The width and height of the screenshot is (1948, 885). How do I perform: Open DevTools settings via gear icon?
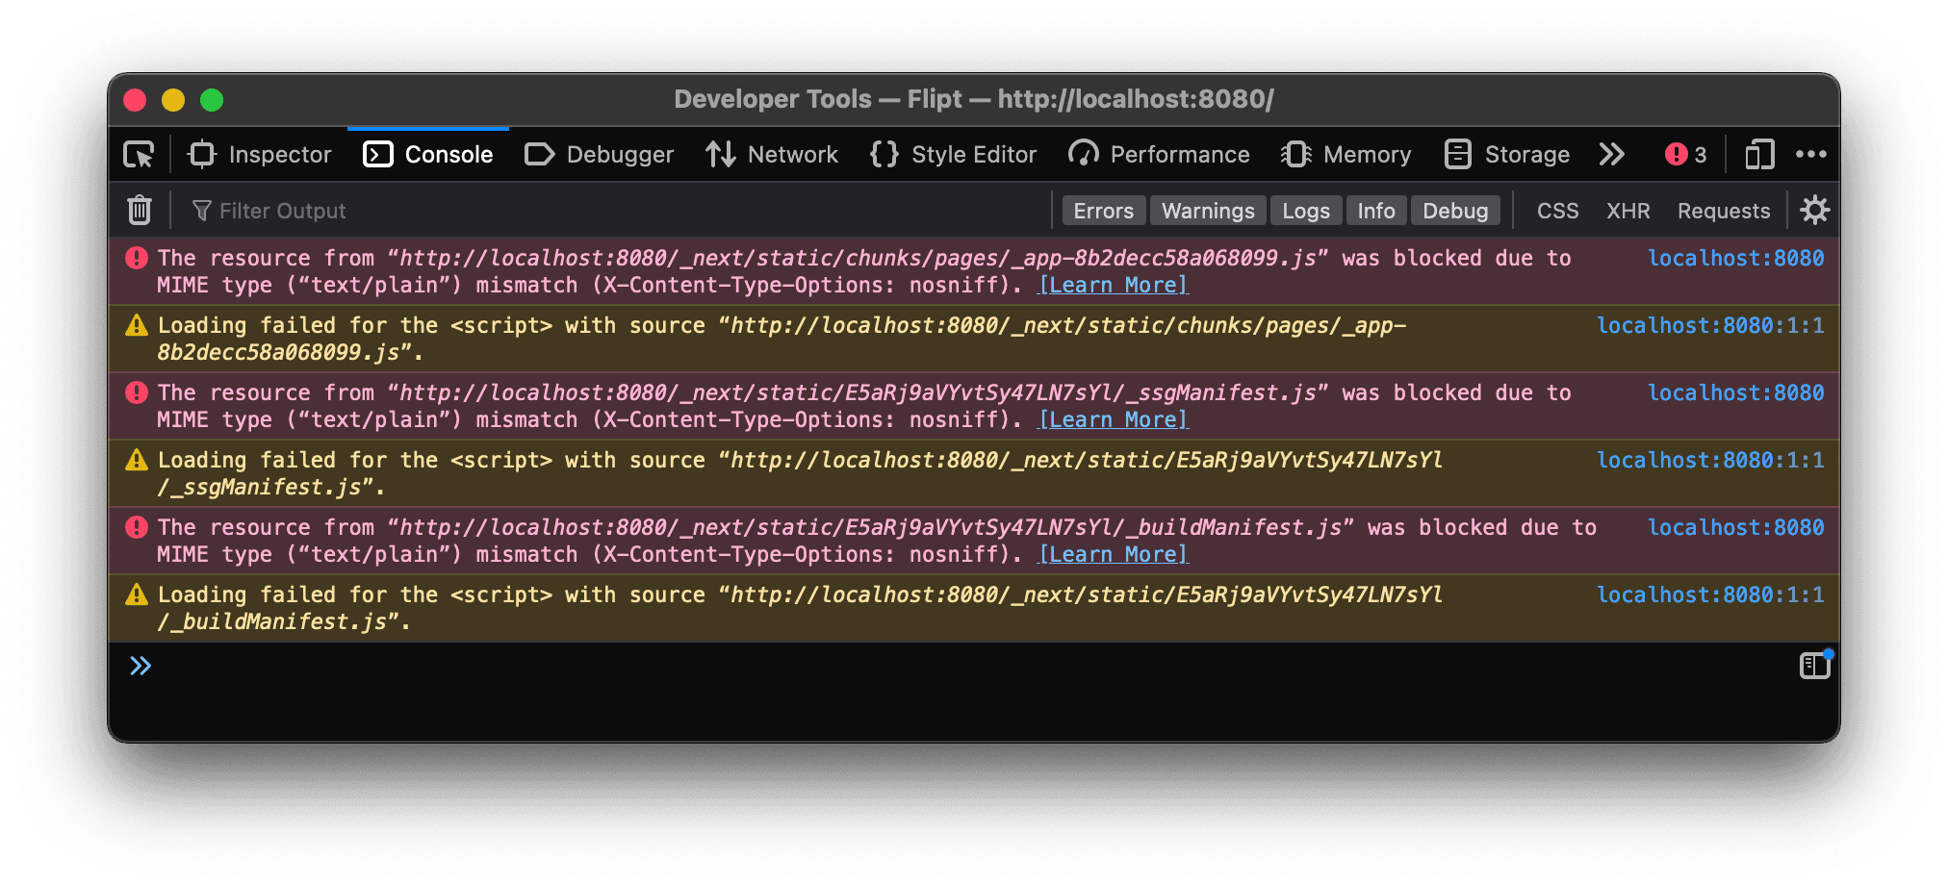coord(1814,210)
